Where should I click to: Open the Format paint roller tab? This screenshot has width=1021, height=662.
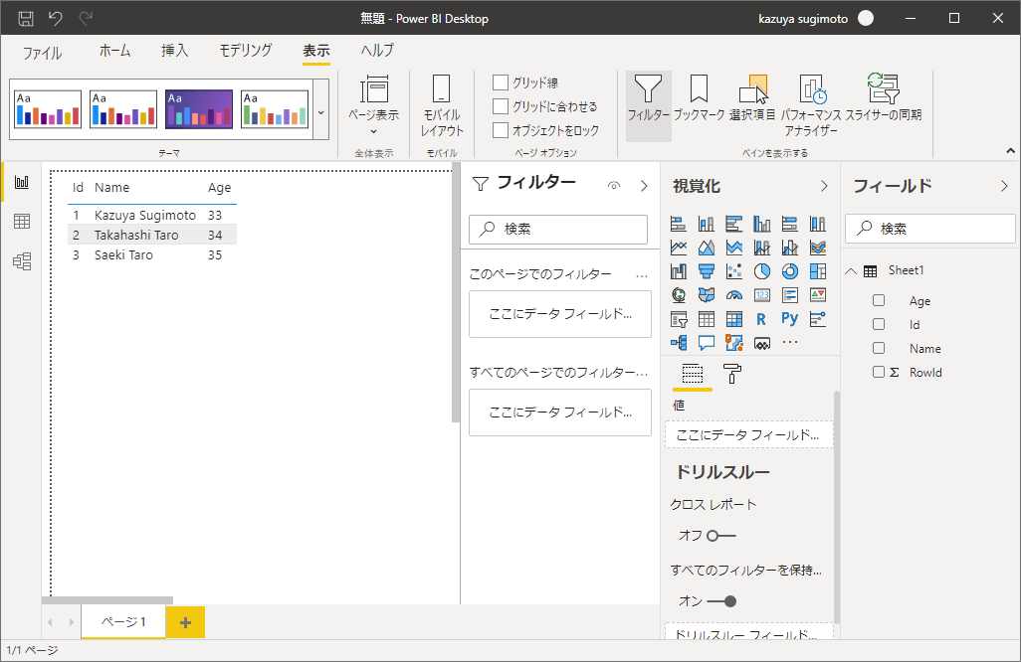click(x=731, y=374)
